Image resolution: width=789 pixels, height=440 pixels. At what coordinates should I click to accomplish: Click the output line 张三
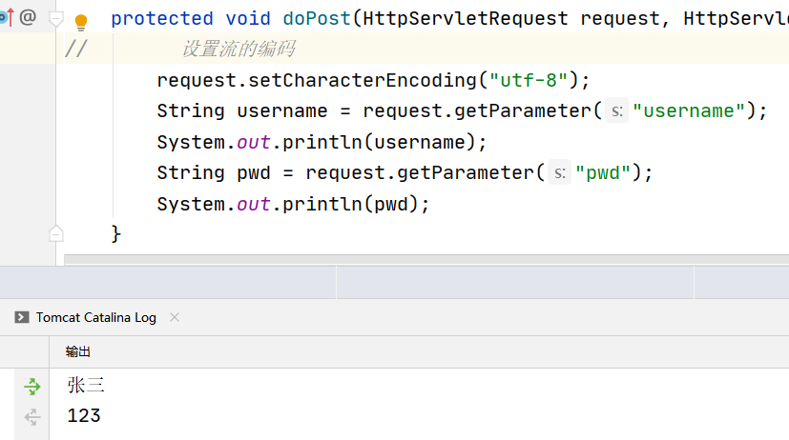86,386
